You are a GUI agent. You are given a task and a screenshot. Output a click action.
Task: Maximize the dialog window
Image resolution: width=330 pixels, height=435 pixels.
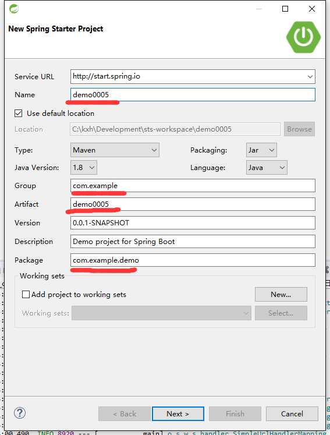285,9
